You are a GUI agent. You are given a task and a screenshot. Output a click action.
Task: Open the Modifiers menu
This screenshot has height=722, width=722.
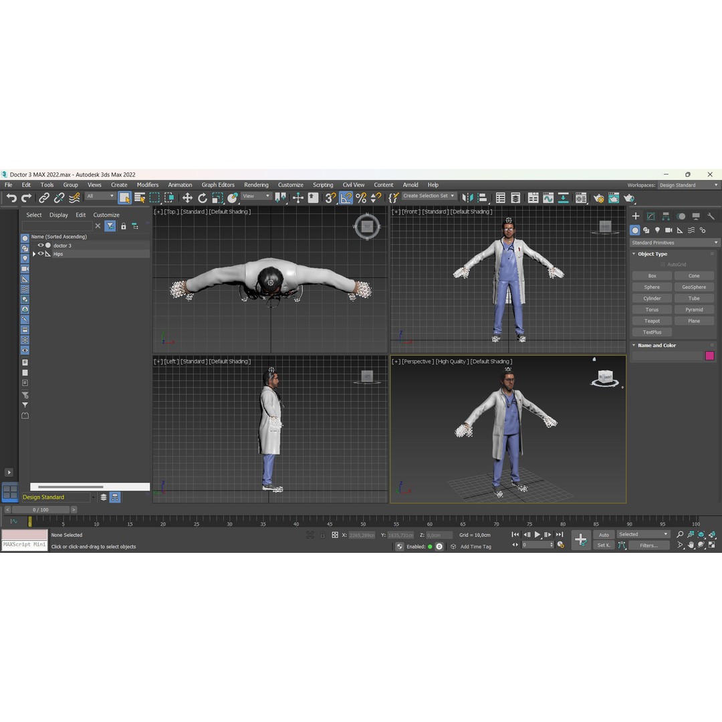147,185
